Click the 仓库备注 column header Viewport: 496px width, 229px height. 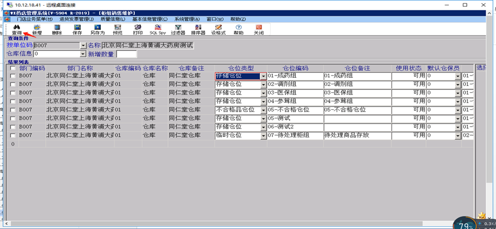pos(191,68)
